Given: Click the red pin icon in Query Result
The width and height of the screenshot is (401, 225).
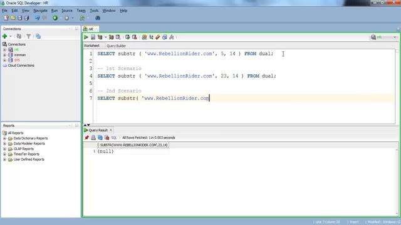Looking at the screenshot, I should [x=86, y=137].
